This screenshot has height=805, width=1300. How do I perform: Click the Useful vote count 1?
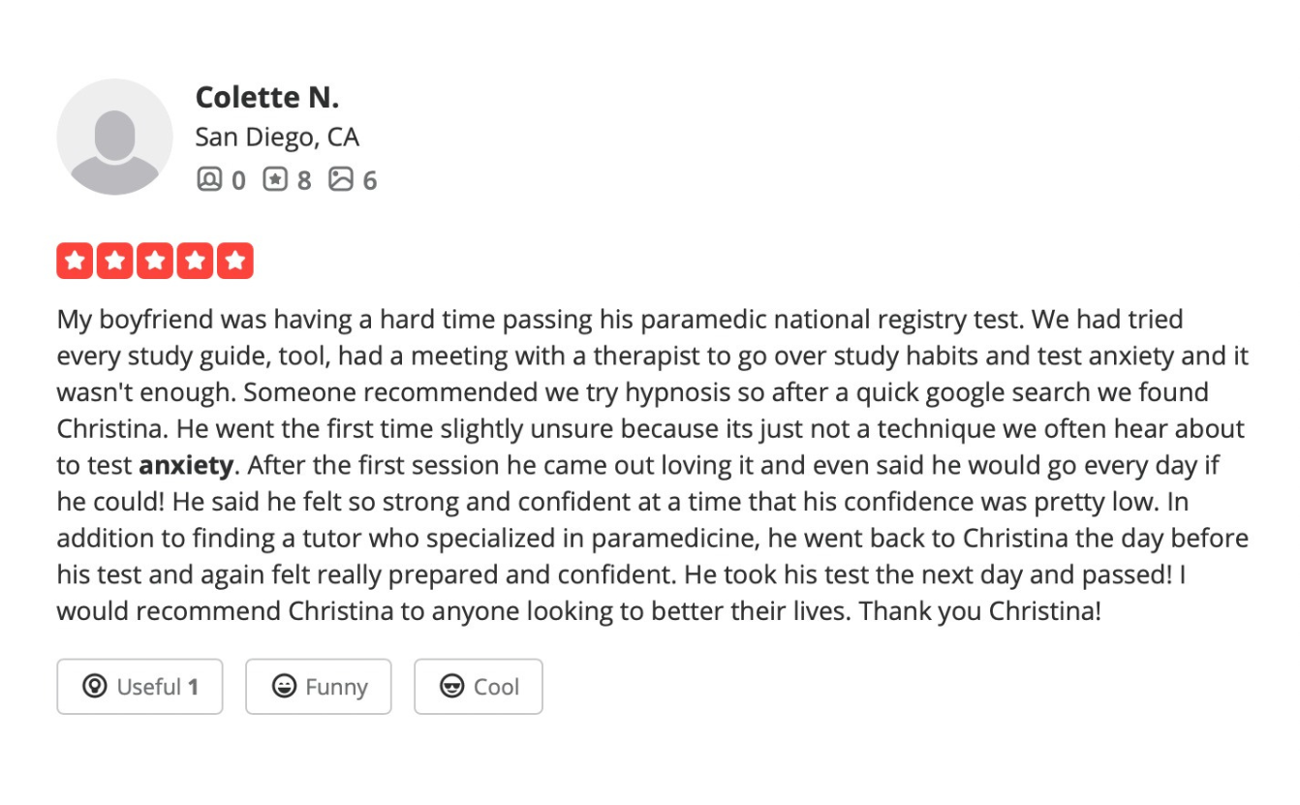tap(193, 686)
